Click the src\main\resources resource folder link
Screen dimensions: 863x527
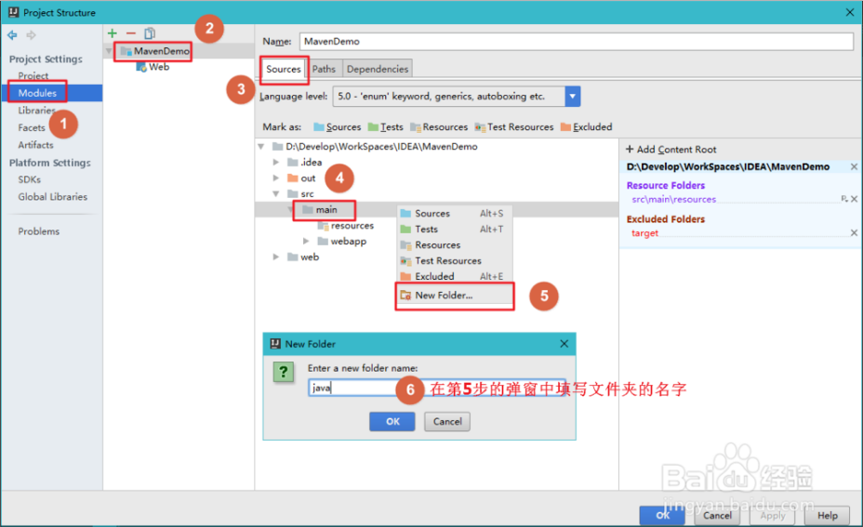pos(673,199)
